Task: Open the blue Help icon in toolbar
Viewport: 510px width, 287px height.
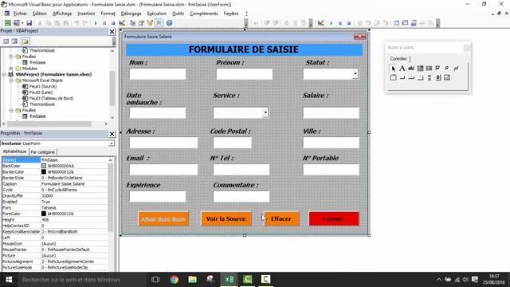Action: click(169, 23)
